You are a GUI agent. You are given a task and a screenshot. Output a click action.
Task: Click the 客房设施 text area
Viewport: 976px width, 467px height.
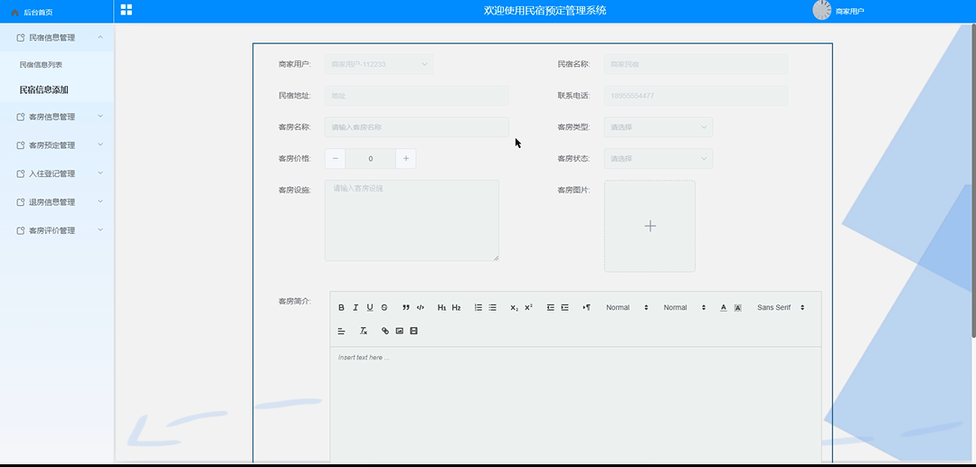click(x=412, y=220)
